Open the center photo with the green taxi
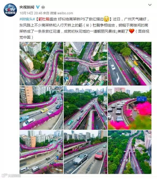 tap(85, 108)
